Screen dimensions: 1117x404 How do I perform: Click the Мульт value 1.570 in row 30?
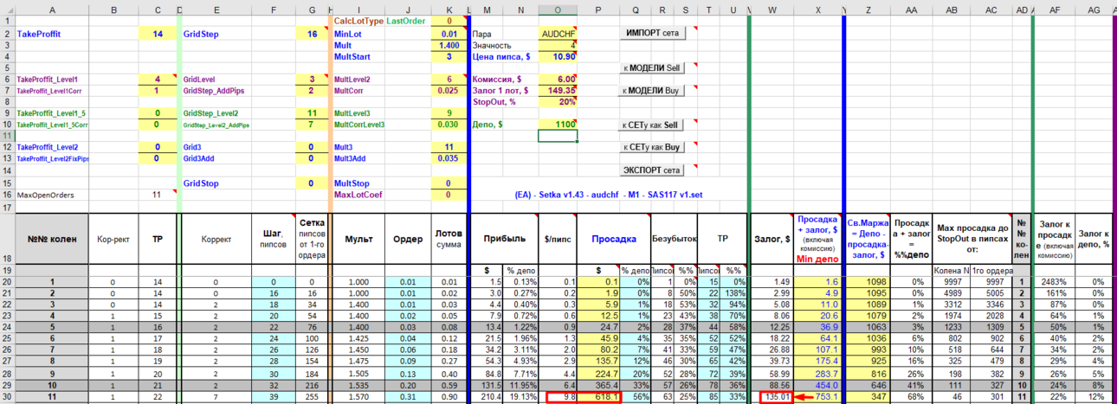coord(358,397)
